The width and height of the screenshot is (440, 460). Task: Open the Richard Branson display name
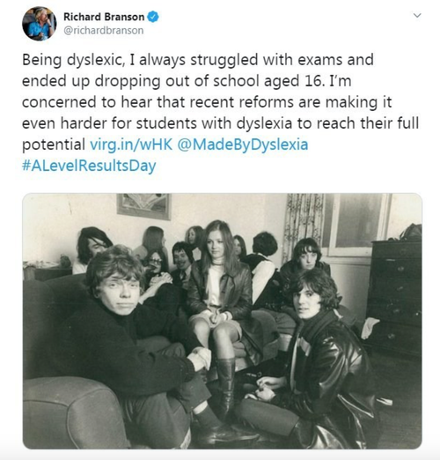tap(104, 17)
